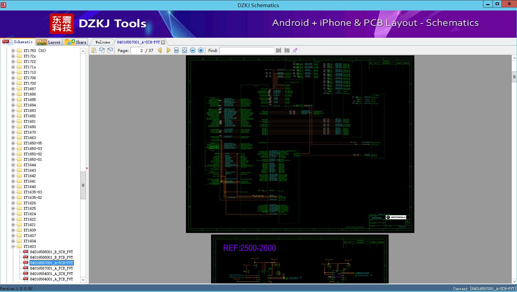
Task: Expand the XT1750 (3G) folder
Action: 13,51
